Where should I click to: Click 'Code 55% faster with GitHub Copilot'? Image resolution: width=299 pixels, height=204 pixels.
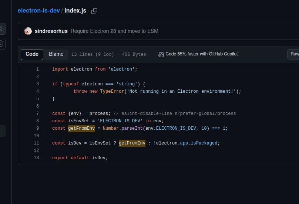click(x=202, y=54)
